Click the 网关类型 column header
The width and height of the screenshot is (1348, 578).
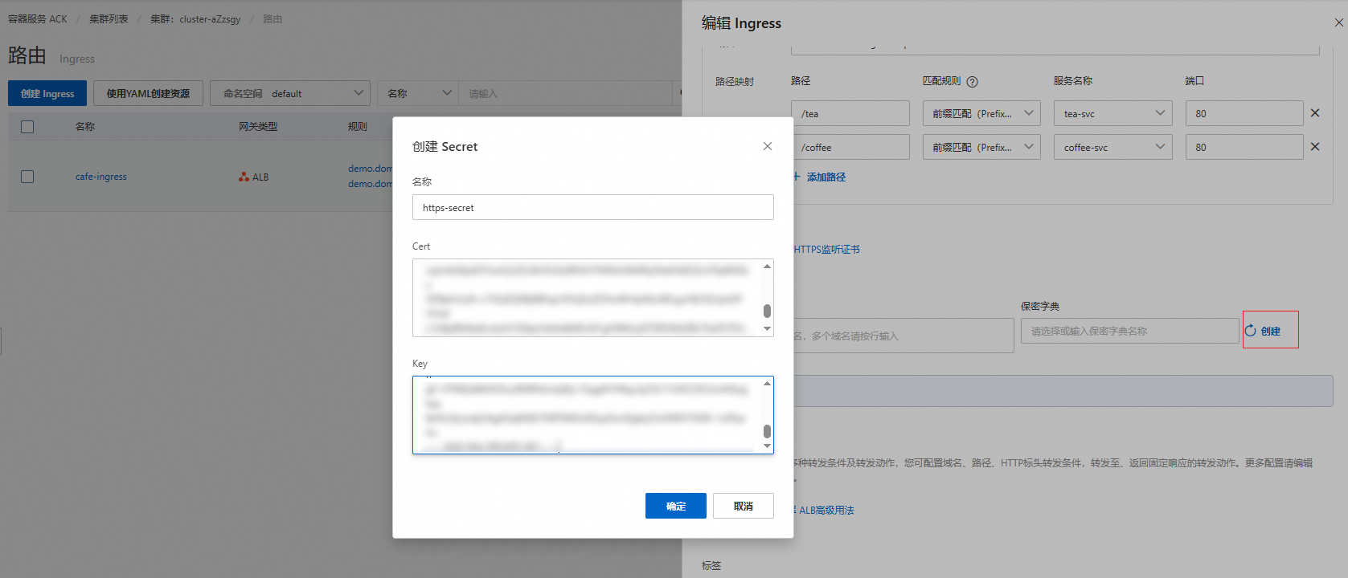(258, 127)
